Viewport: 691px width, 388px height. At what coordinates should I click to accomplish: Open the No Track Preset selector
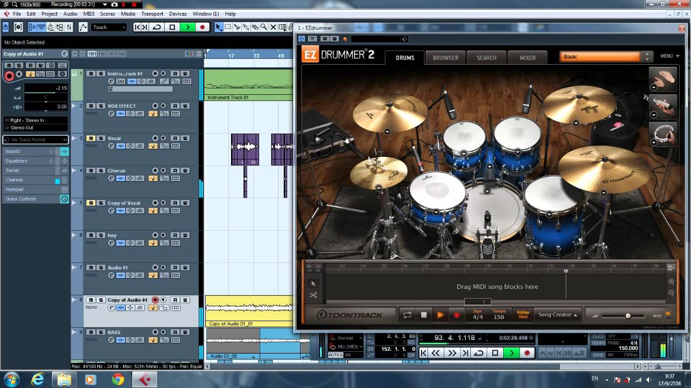click(36, 140)
